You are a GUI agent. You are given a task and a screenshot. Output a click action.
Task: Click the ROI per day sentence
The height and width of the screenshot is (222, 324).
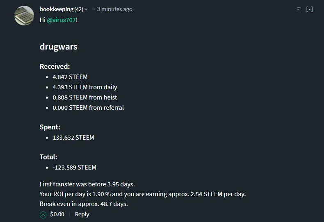pos(142,194)
